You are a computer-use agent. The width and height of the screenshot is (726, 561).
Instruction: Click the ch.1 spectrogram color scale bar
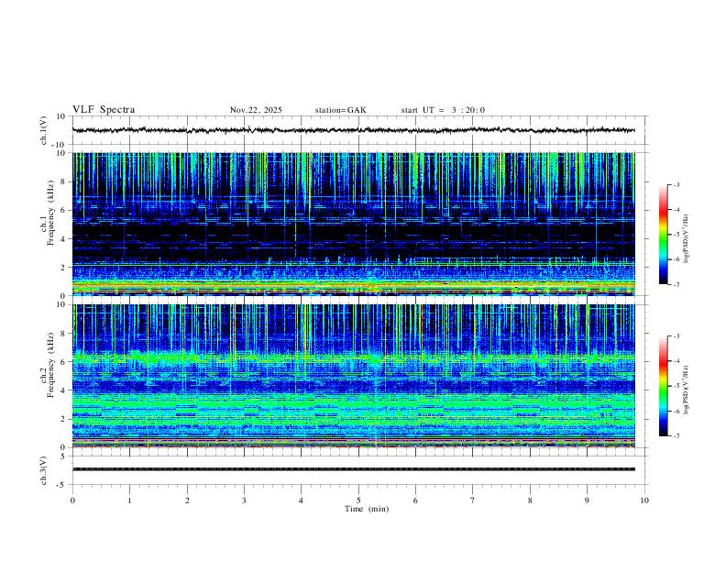(x=663, y=235)
